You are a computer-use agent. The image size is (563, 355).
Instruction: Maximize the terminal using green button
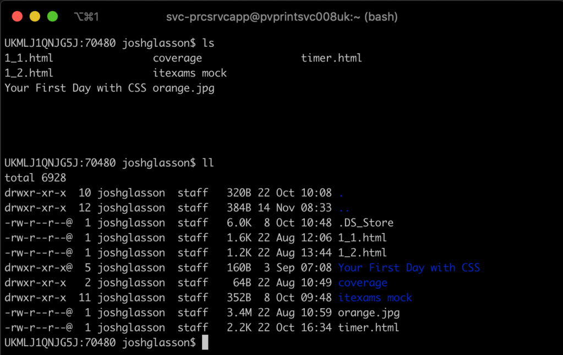pyautogui.click(x=52, y=16)
